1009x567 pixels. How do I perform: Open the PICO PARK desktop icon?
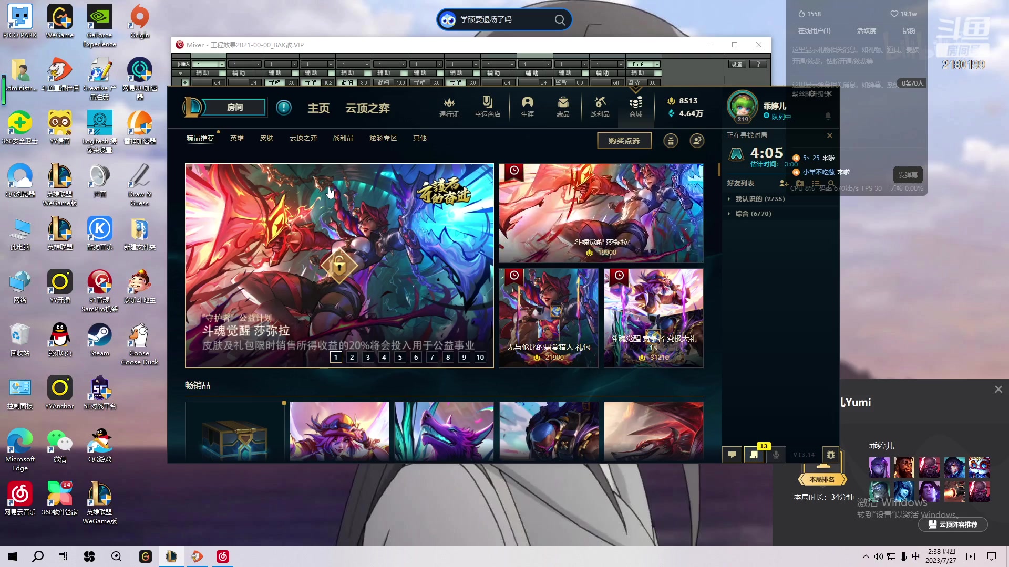pyautogui.click(x=20, y=22)
